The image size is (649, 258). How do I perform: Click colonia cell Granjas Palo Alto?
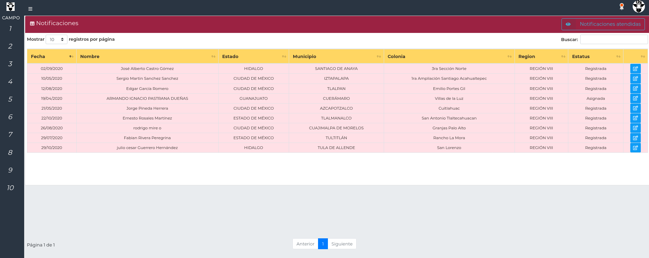(x=449, y=128)
